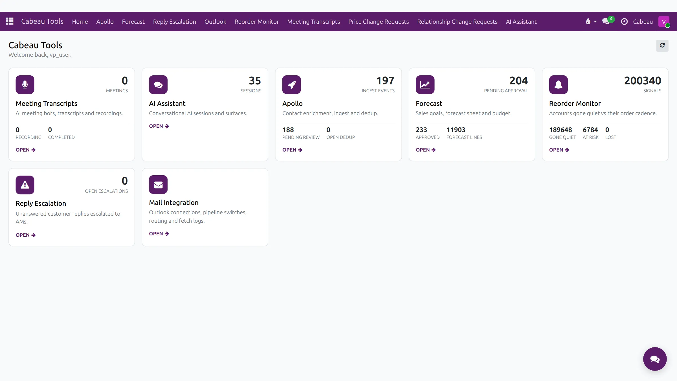Go to the Apollo menu
This screenshot has width=677, height=381.
[105, 22]
